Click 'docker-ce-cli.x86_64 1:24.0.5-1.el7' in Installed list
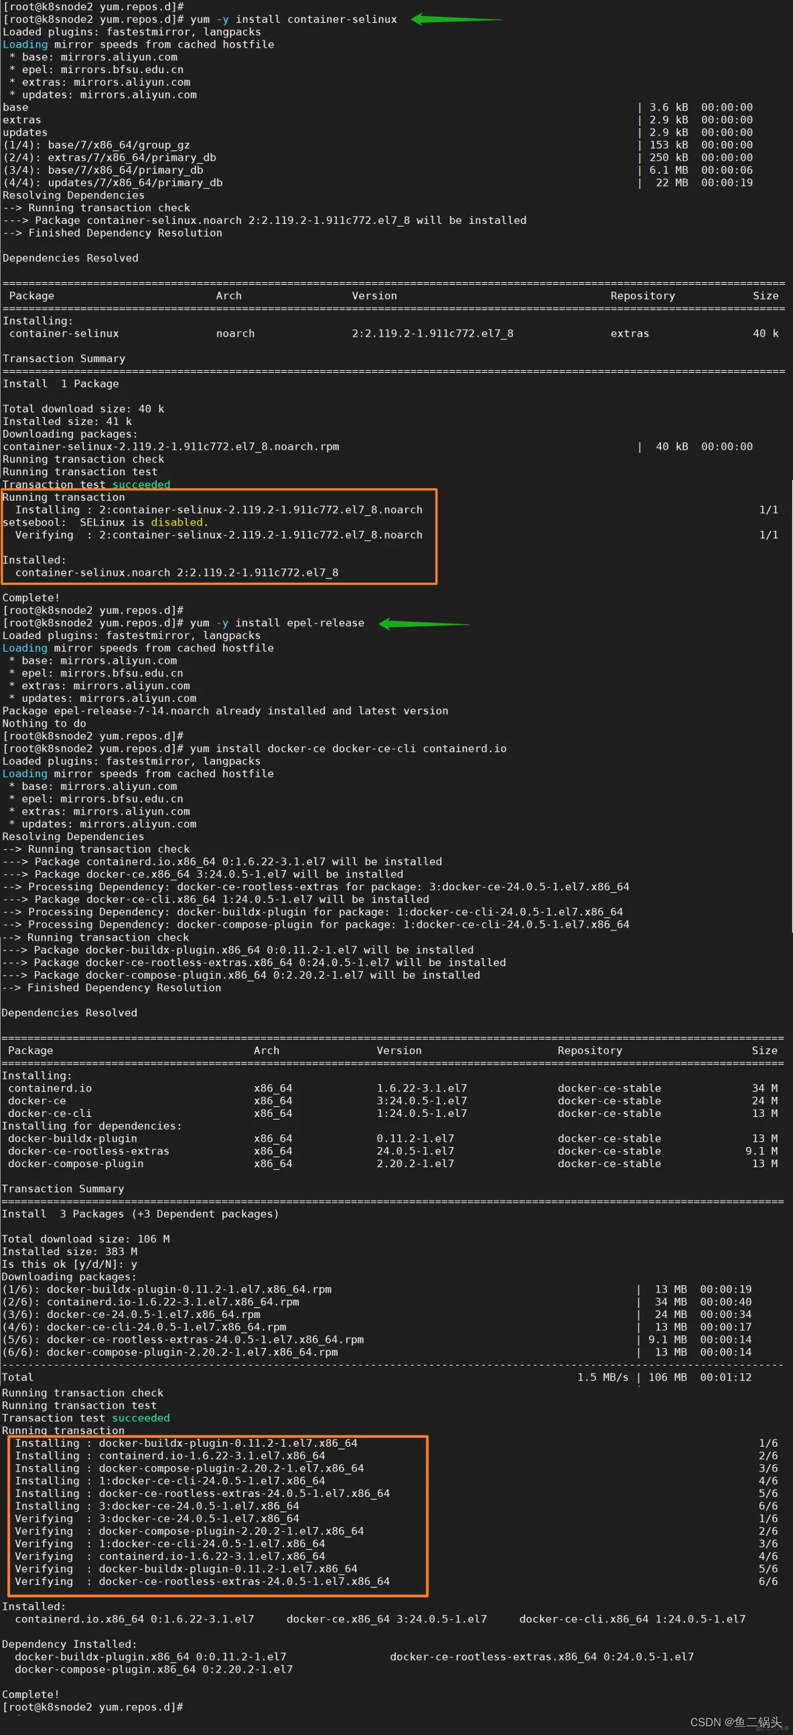Viewport: 793px width, 1735px height. click(632, 1619)
